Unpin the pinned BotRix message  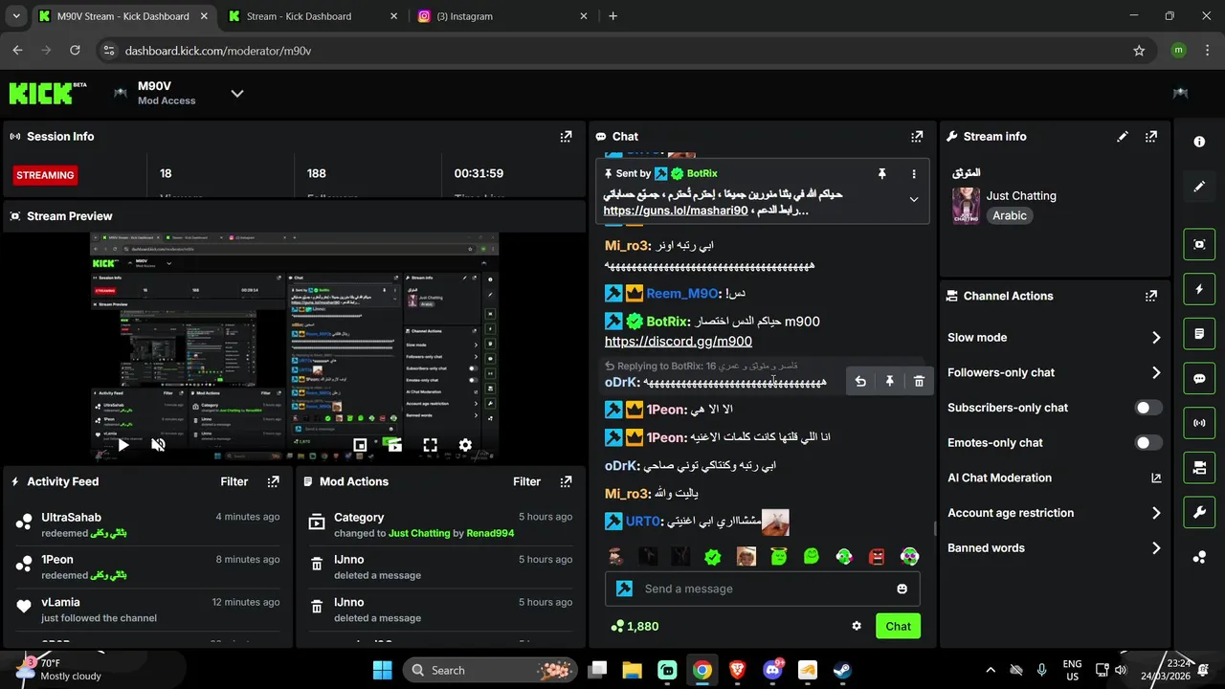point(881,173)
